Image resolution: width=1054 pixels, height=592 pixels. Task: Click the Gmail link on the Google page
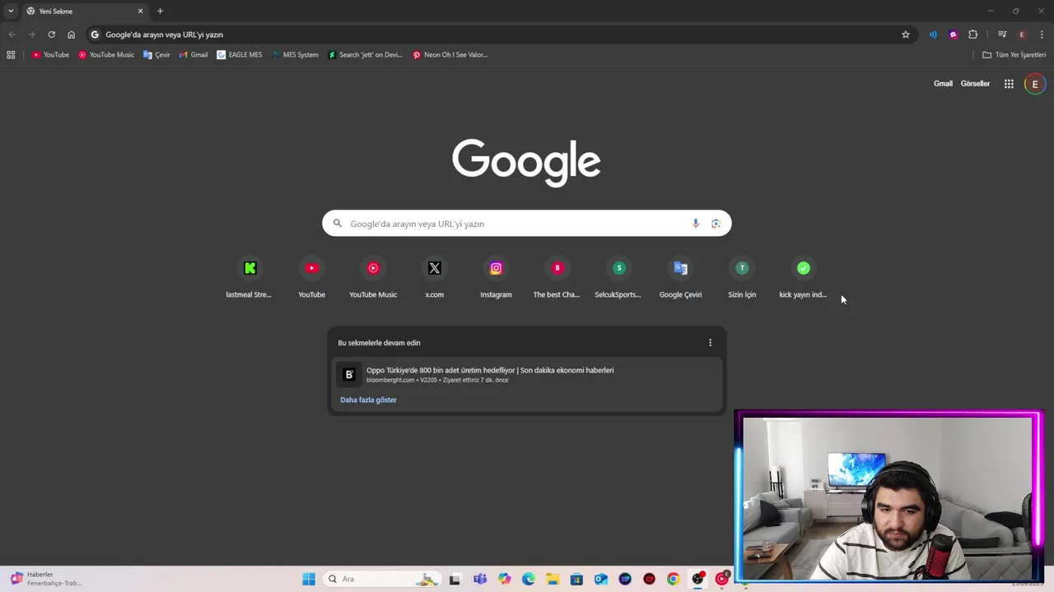coord(943,84)
